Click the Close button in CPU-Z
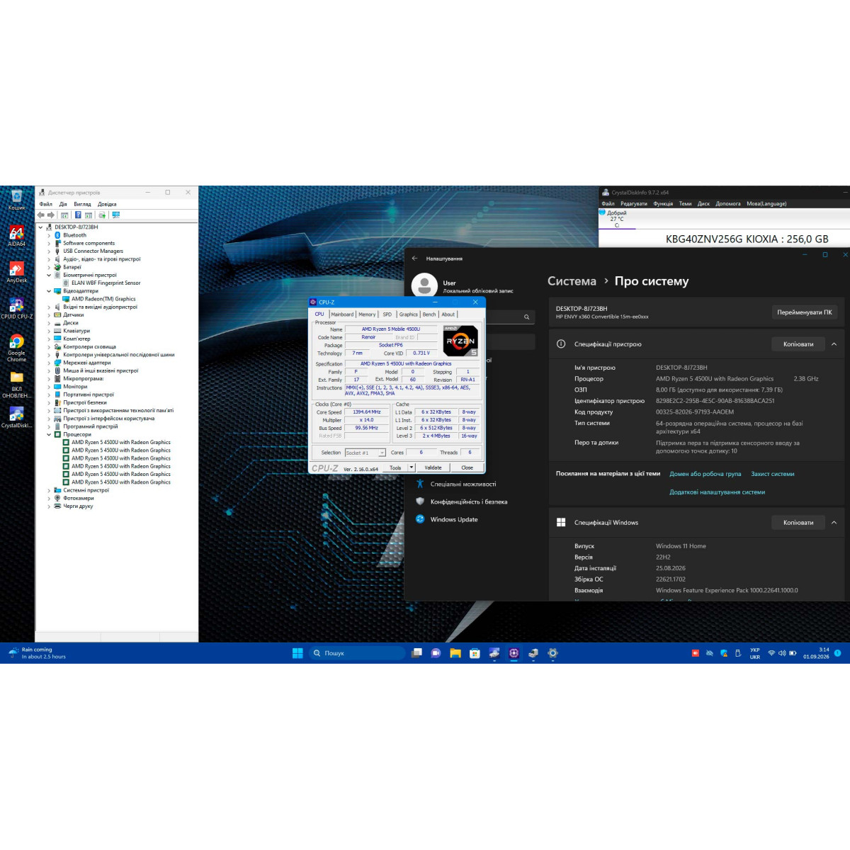 pyautogui.click(x=467, y=467)
